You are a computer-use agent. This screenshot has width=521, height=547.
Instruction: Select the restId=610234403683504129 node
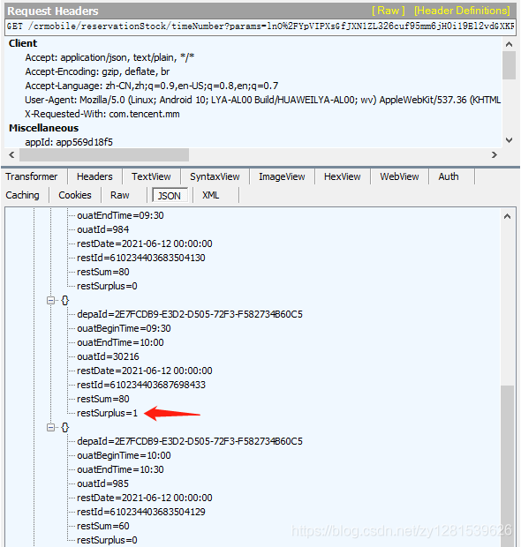coord(141,512)
